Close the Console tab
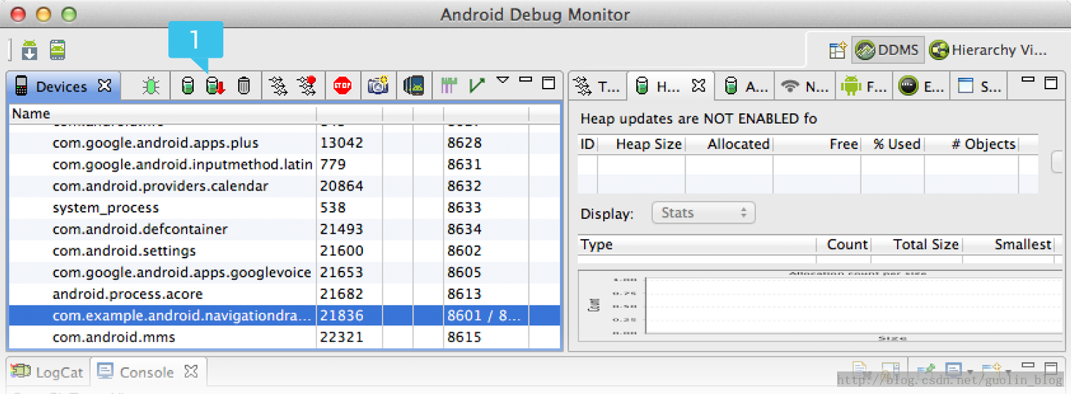The image size is (1071, 394). [190, 370]
